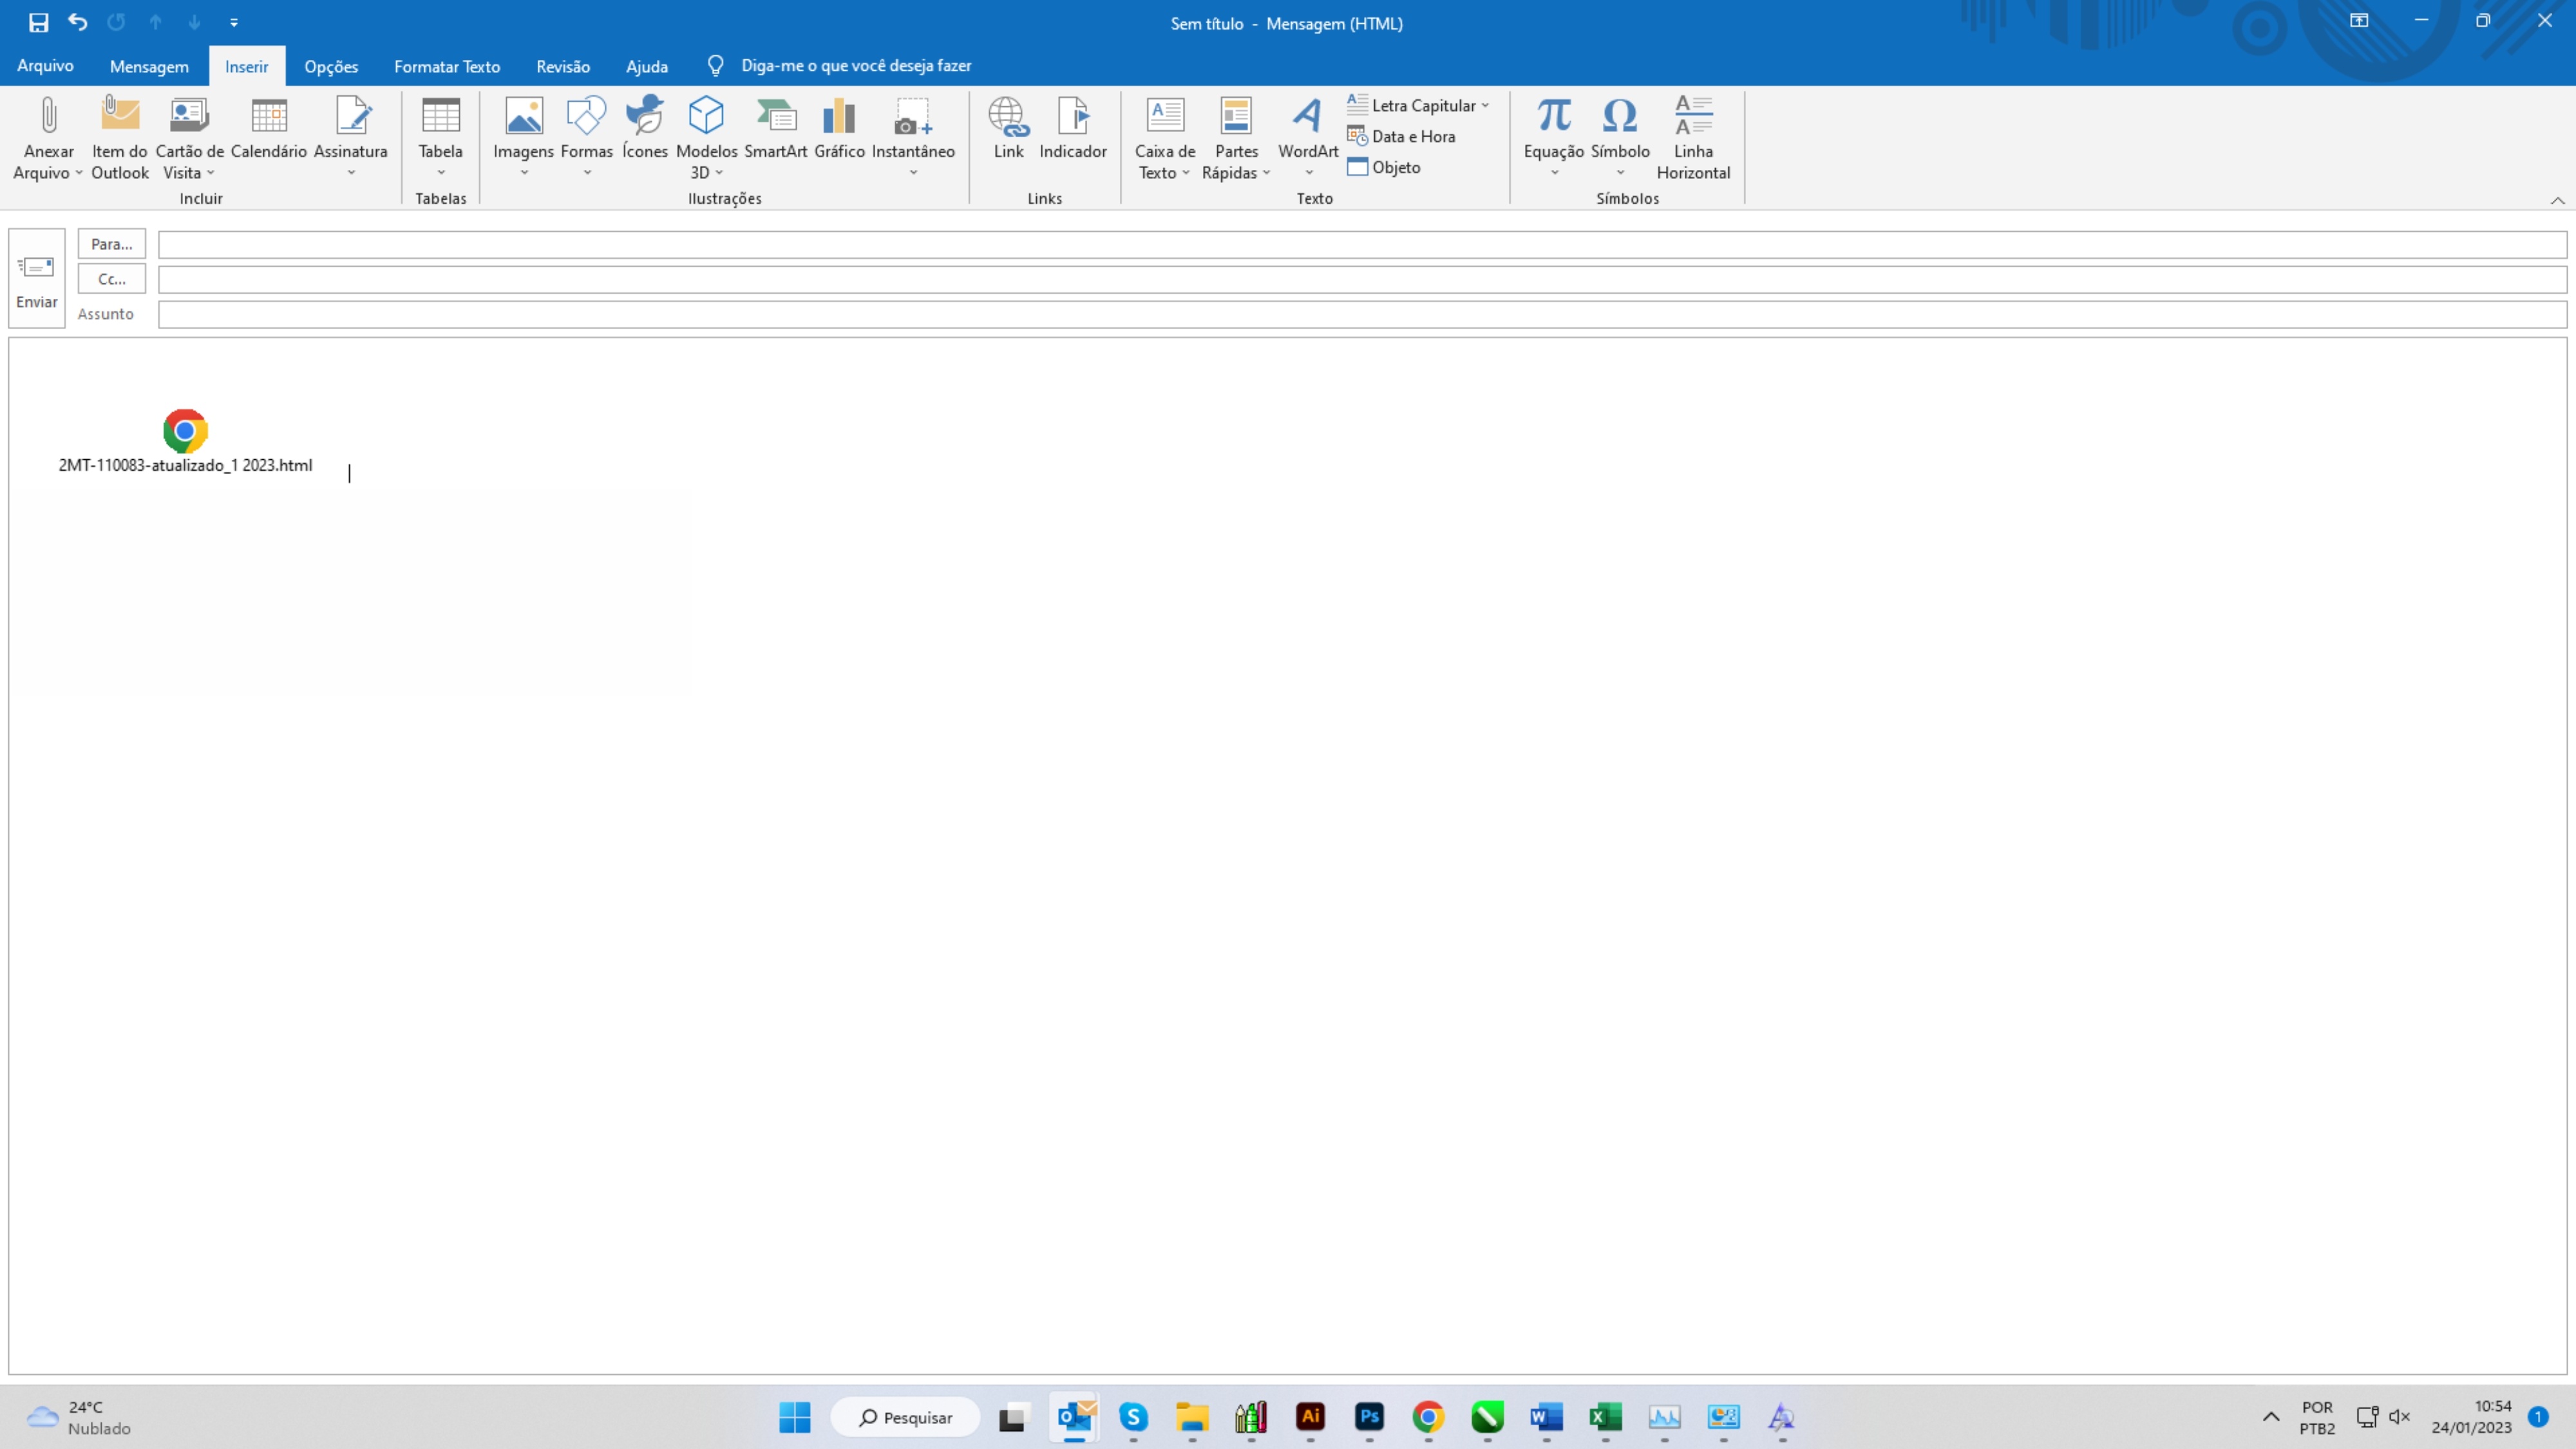2576x1449 pixels.
Task: Open Cartão de Visita options
Action: [189, 139]
